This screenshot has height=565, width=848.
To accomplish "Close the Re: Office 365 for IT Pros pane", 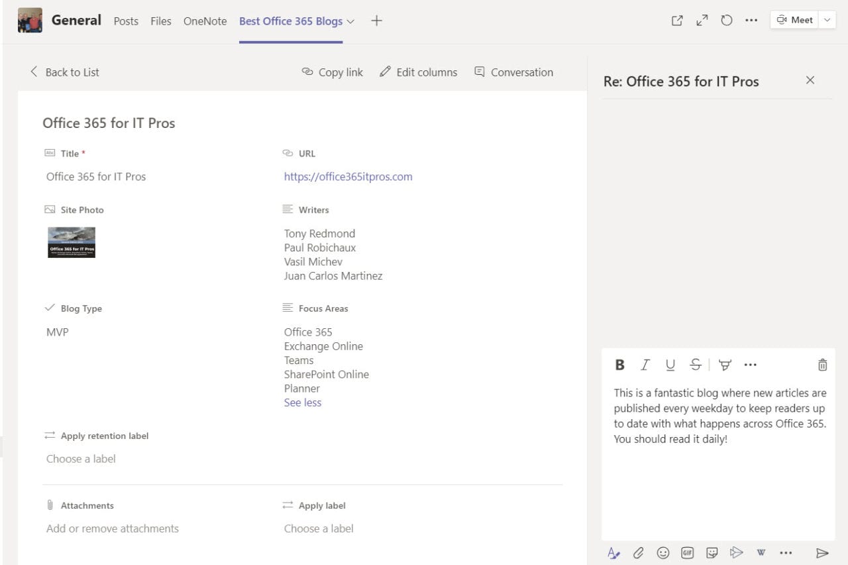I will pyautogui.click(x=810, y=80).
